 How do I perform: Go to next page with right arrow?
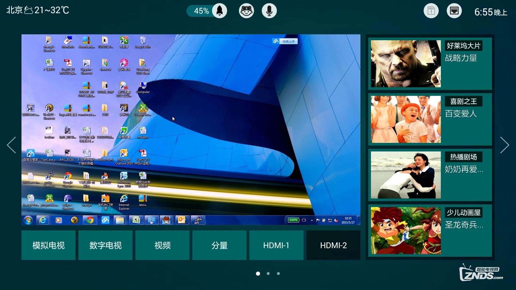click(x=504, y=145)
